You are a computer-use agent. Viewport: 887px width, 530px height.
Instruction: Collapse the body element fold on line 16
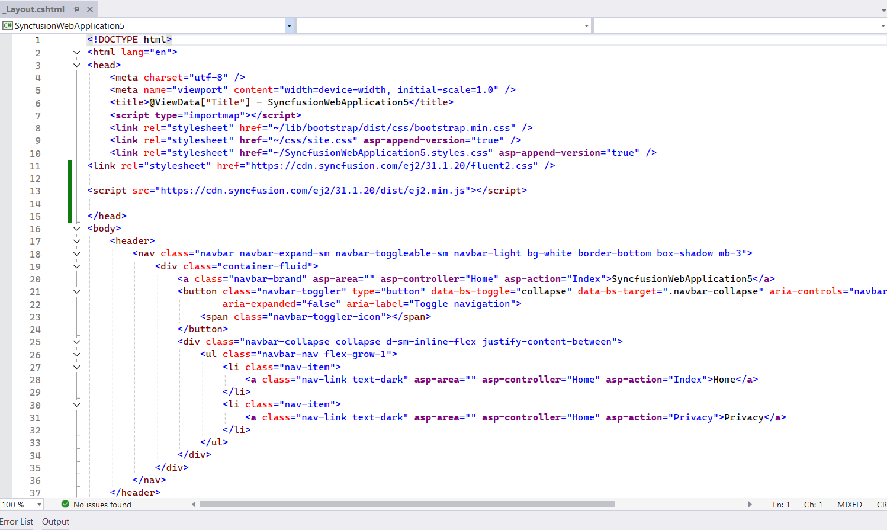[x=76, y=228]
